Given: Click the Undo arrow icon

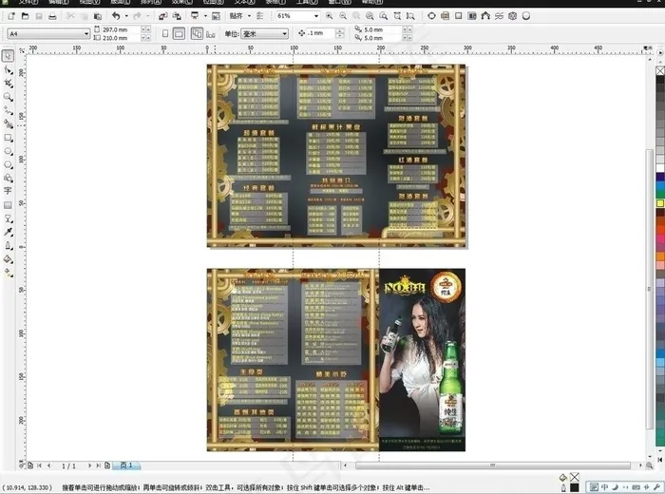Looking at the screenshot, I should [116, 16].
